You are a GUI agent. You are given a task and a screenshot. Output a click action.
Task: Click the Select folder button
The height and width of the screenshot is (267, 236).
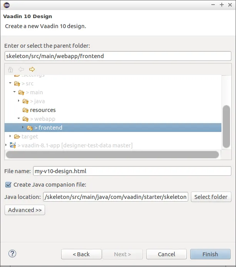[211, 197]
